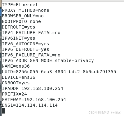The height and width of the screenshot is (116, 124).
Task: Click the GATEWAY=192.168.100.254 line
Action: (x=34, y=100)
